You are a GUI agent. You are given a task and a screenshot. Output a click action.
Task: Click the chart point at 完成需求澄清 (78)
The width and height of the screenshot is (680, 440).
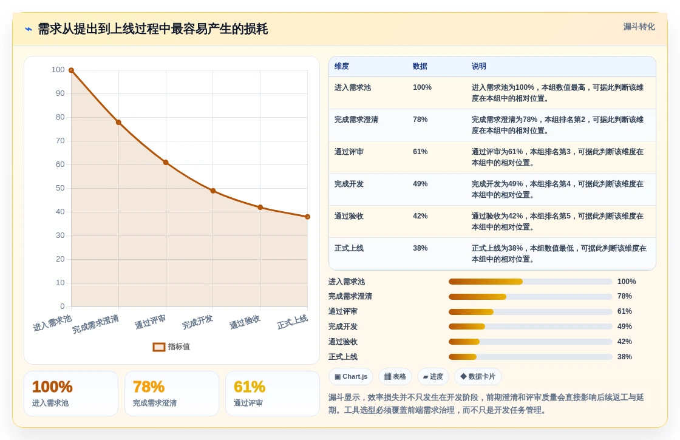[x=118, y=122]
